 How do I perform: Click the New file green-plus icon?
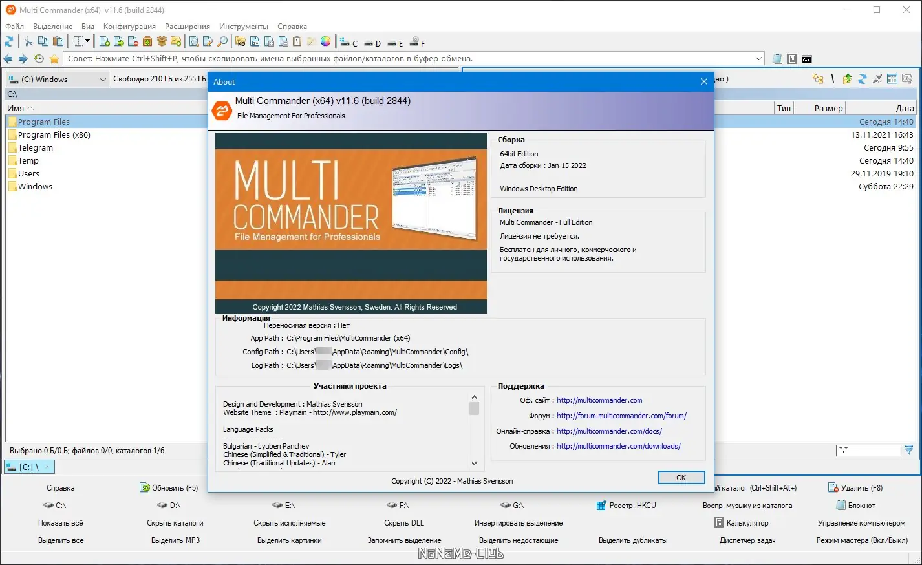click(x=105, y=41)
